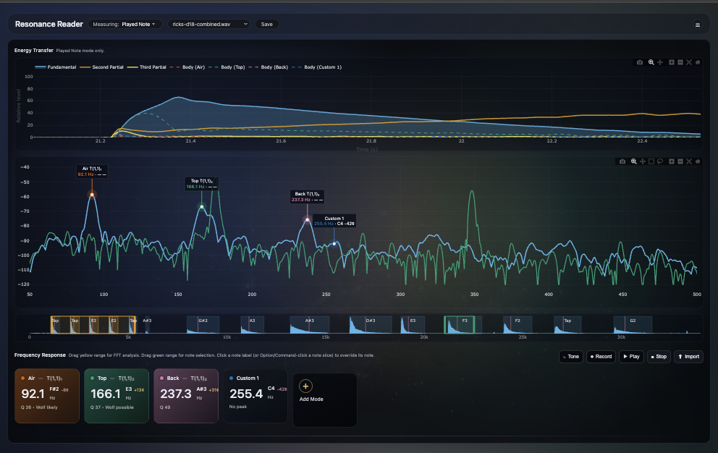Select the D#3 note slice in waveform

pyautogui.click(x=371, y=325)
